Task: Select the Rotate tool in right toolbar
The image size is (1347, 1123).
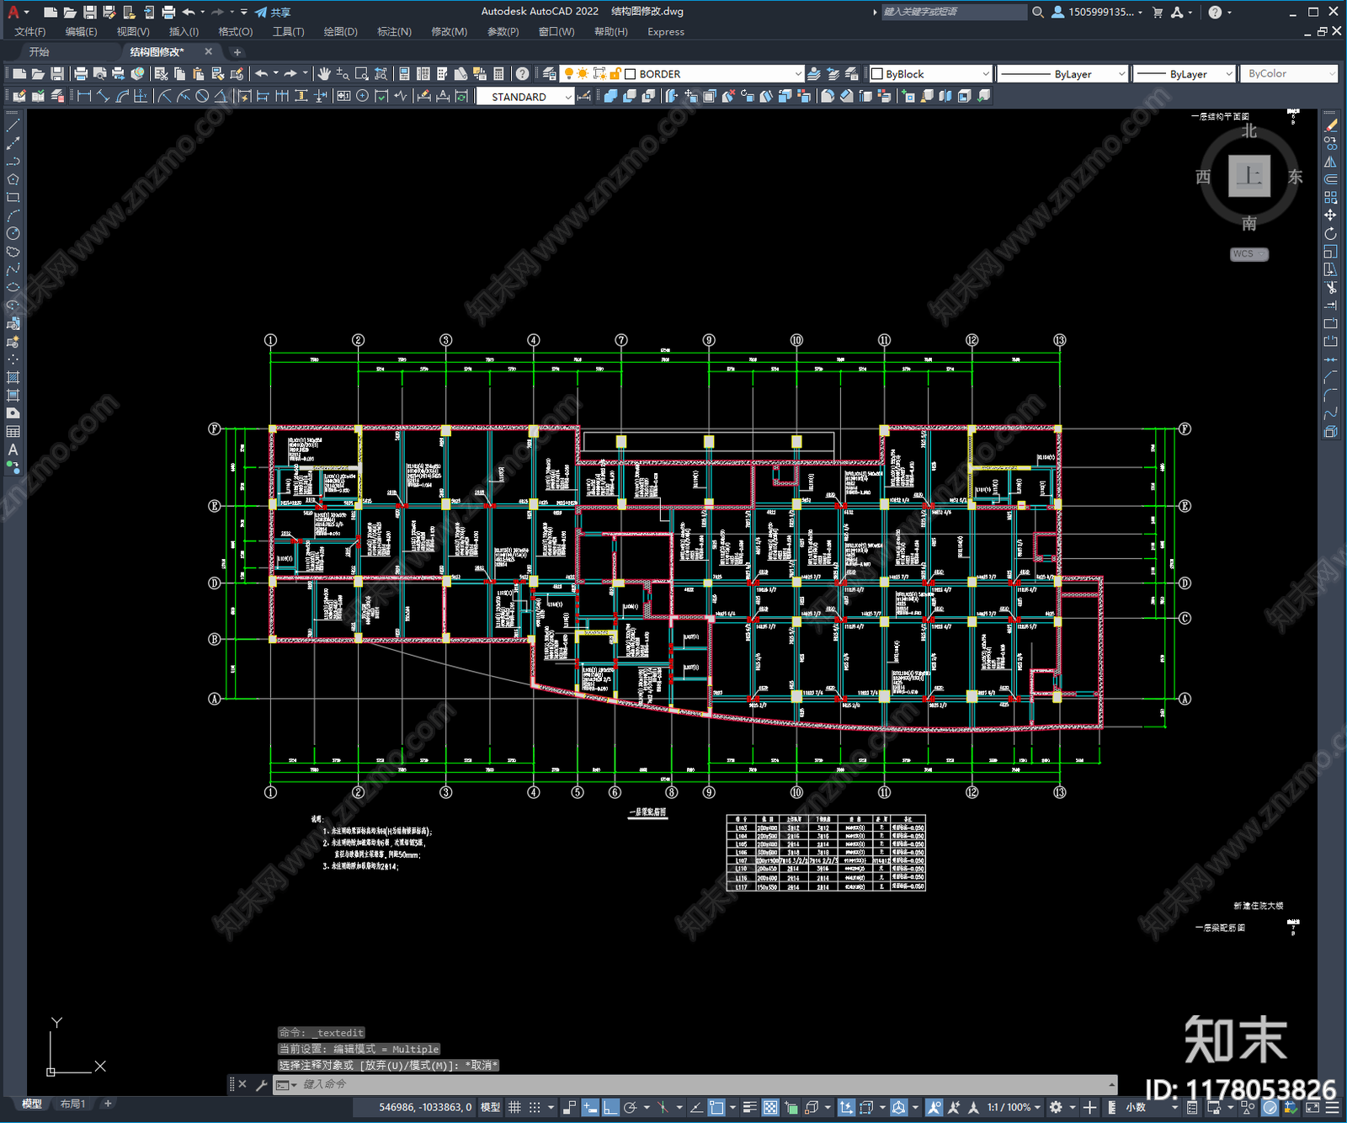Action: 1331,233
